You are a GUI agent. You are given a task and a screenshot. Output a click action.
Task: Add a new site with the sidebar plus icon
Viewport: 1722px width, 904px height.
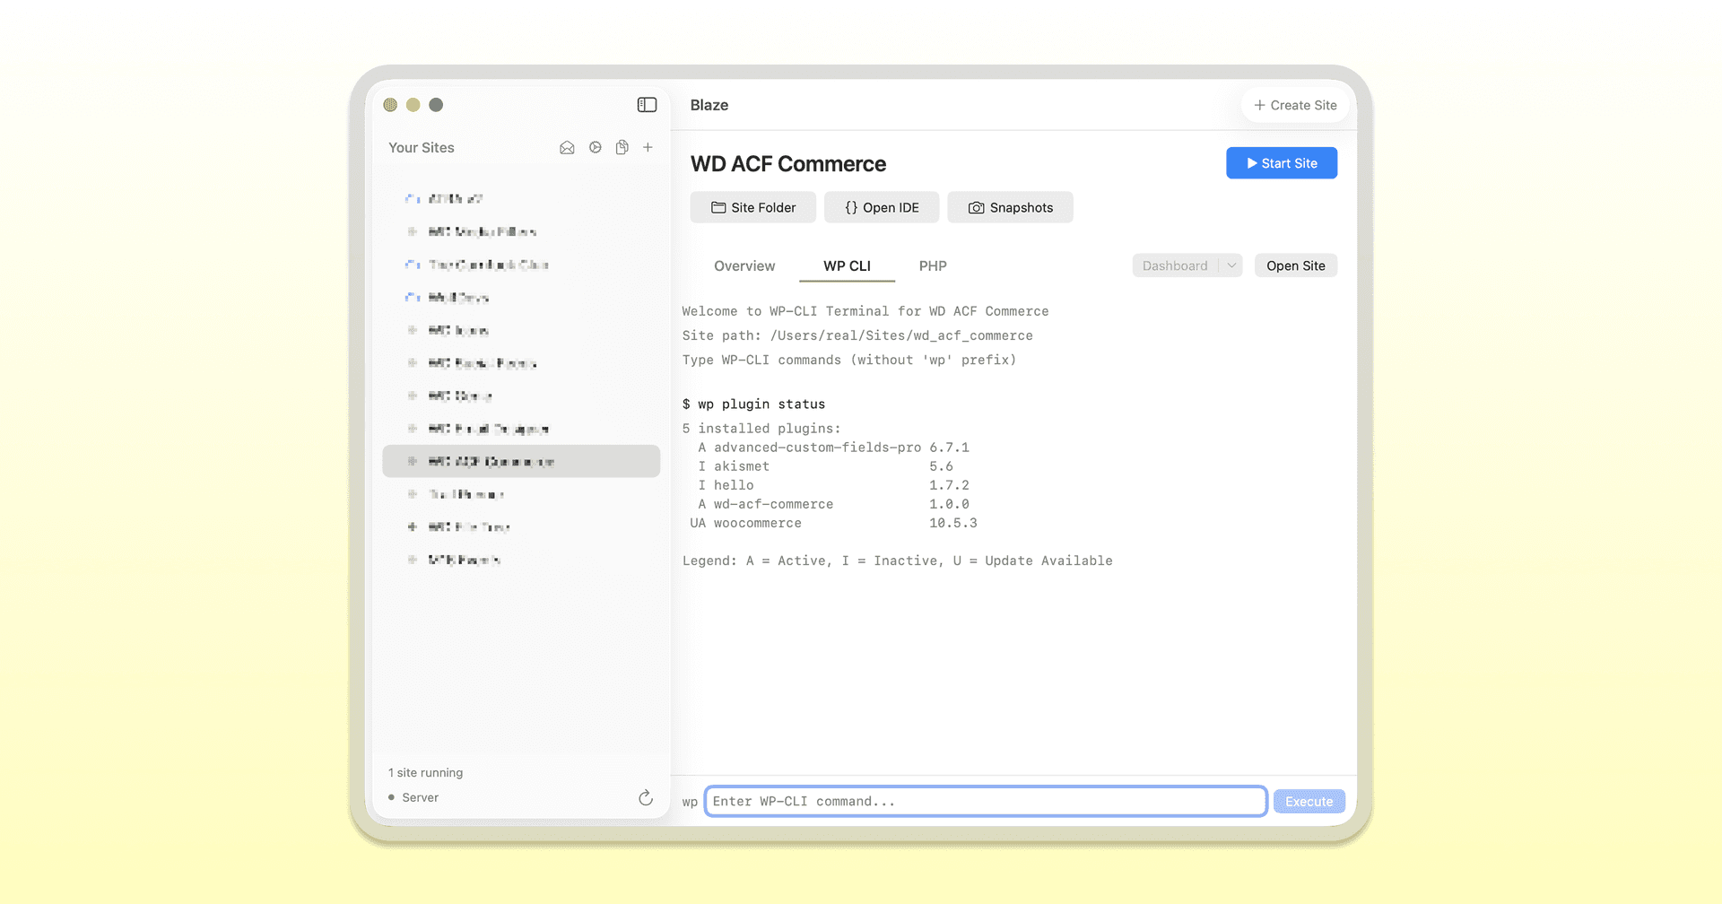(x=648, y=147)
